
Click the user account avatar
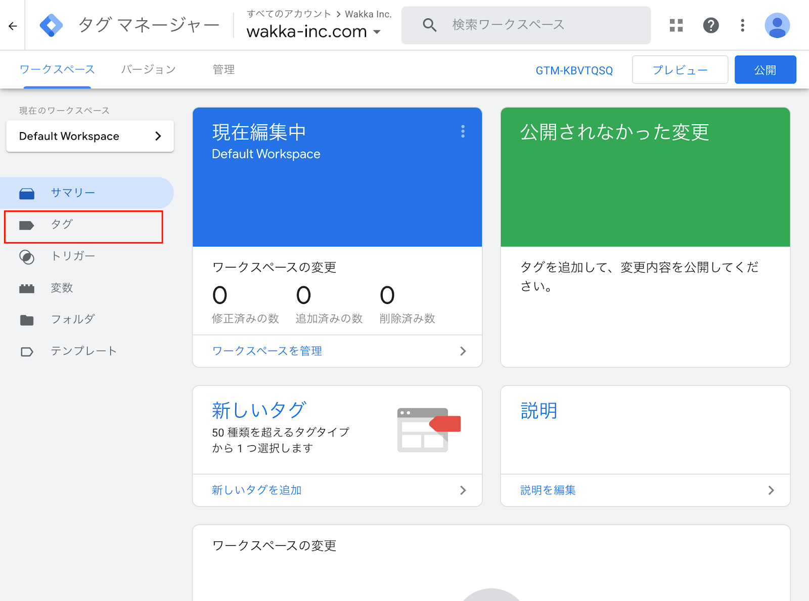[x=777, y=25]
